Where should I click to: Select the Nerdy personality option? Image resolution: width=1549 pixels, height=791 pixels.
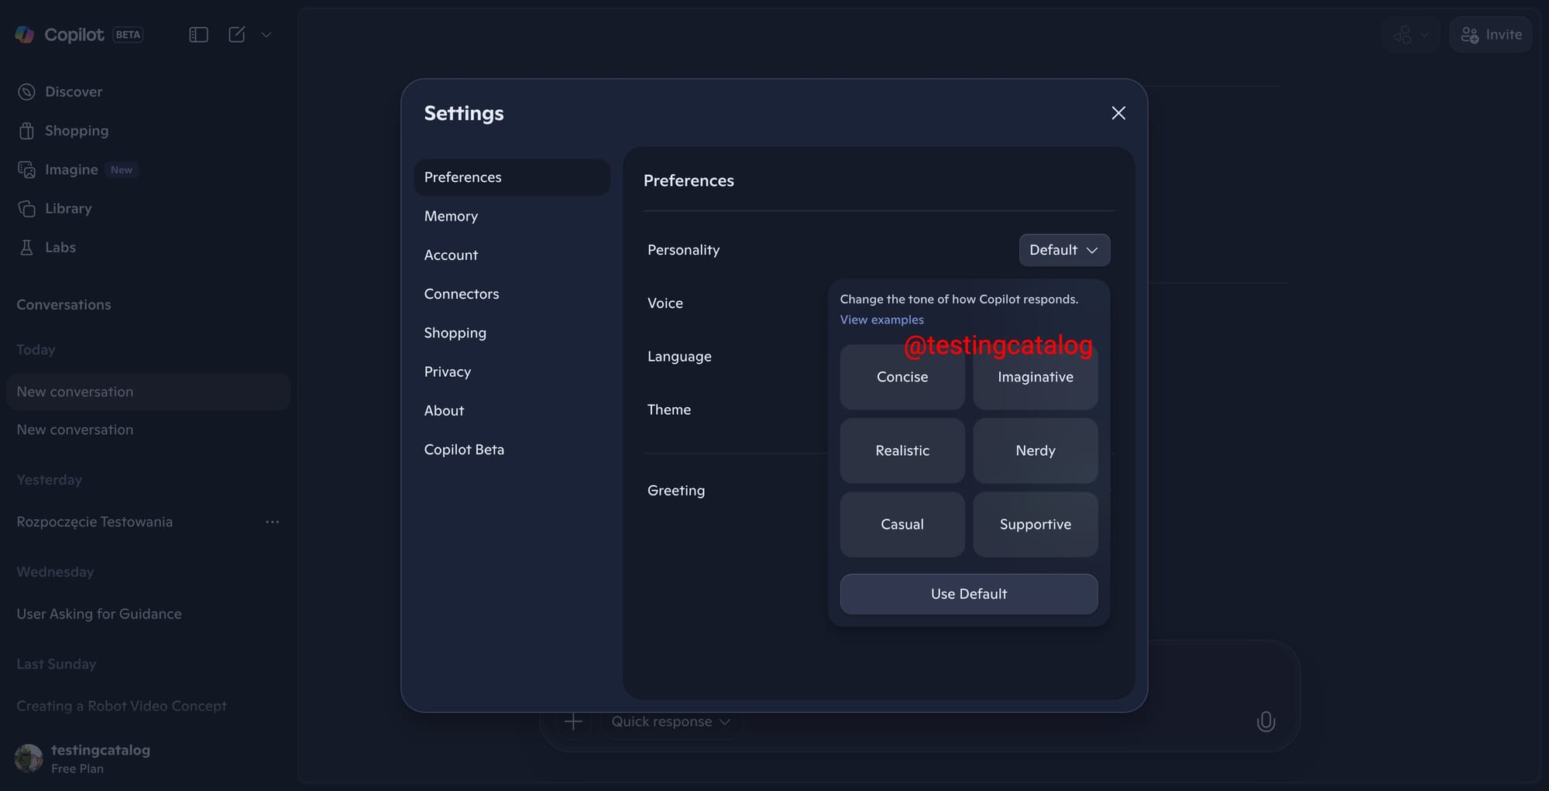point(1035,450)
